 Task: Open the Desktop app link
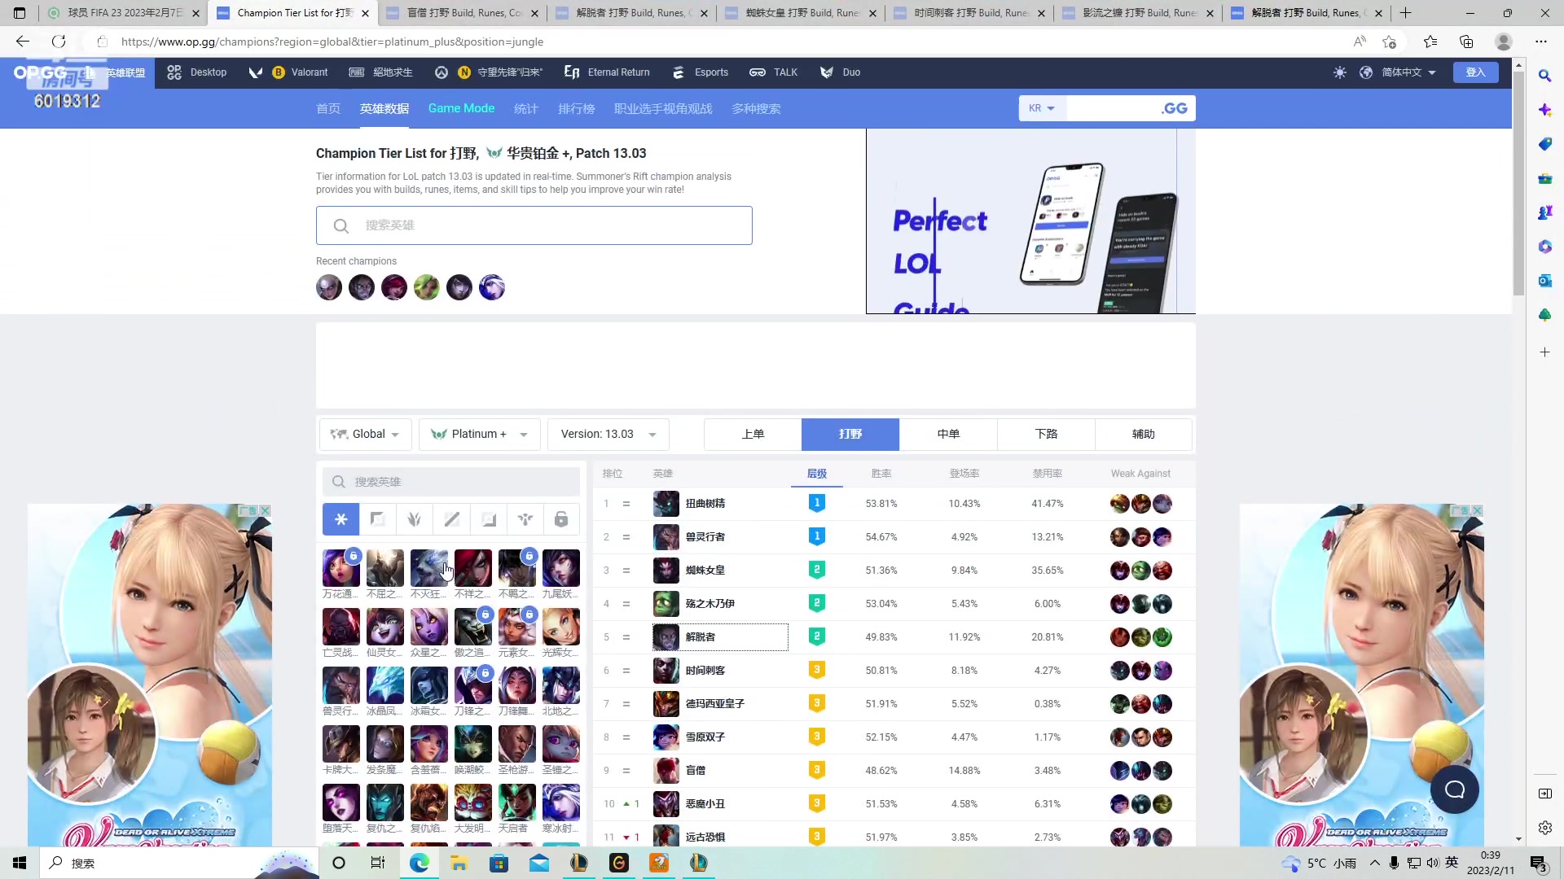197,72
